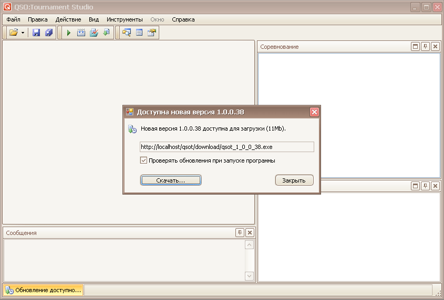
Task: Click the Скачать... button
Action: 171,180
